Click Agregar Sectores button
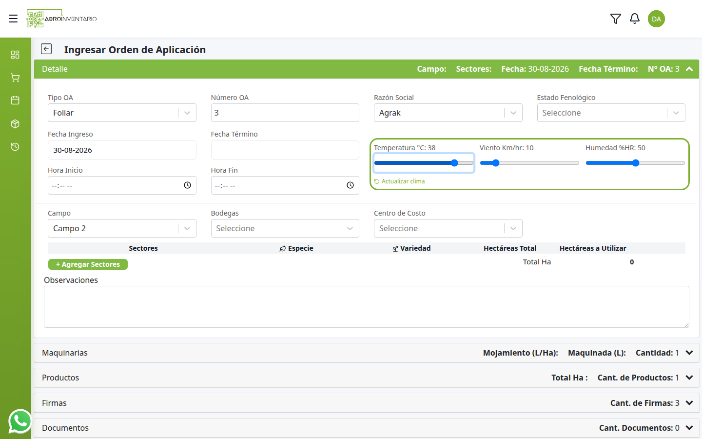The width and height of the screenshot is (702, 439). (x=88, y=264)
